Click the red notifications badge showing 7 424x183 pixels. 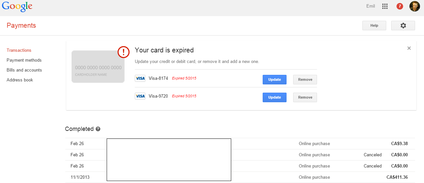coord(400,6)
